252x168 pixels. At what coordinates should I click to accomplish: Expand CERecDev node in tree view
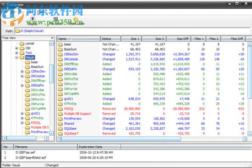(22, 71)
